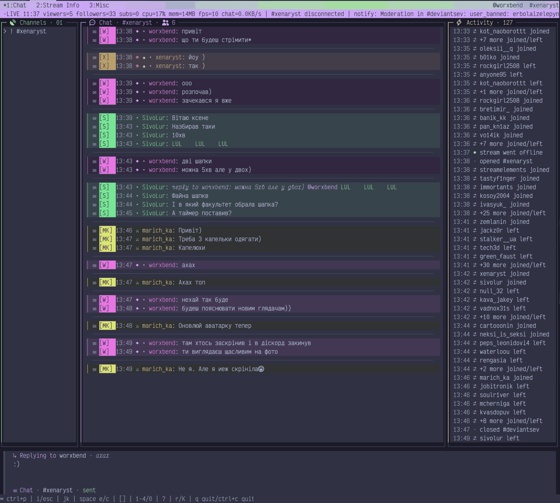Image resolution: width=560 pixels, height=503 pixels.
Task: Click the crossed-swords icon beside 'Ахах топ'
Action: [137, 282]
